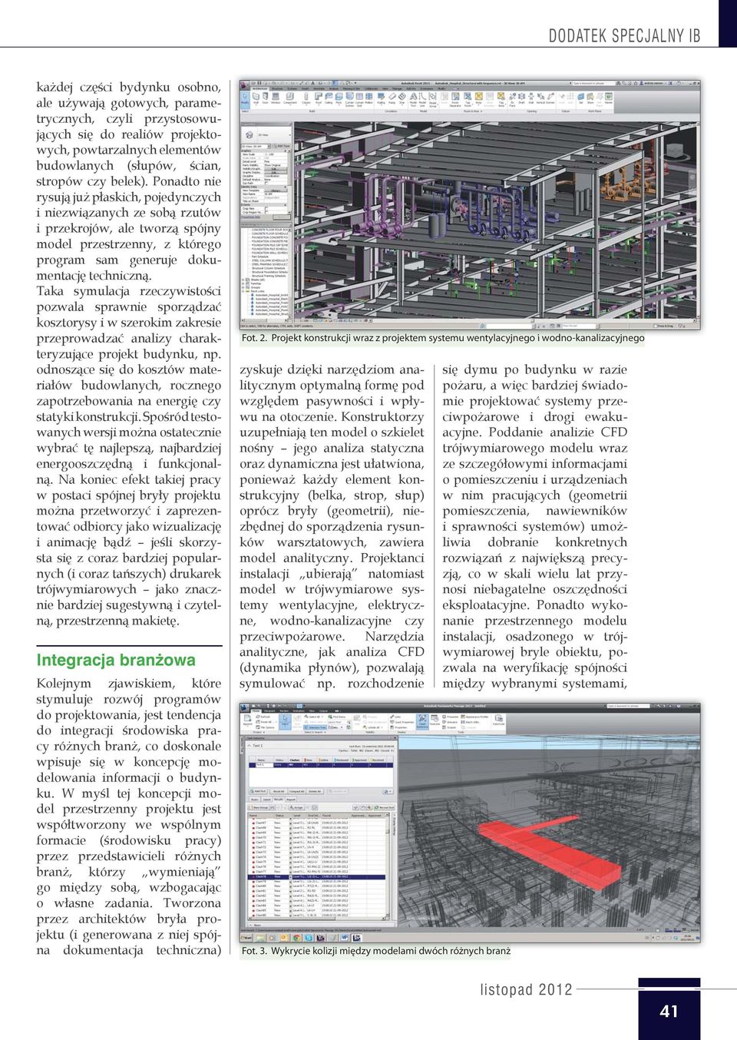The height and width of the screenshot is (1040, 737).
Task: Select the Model Text tool
Action: point(413,98)
